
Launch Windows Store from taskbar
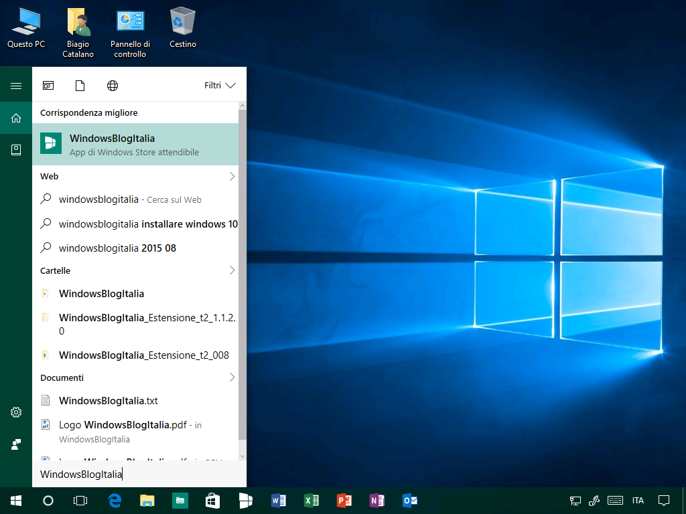[x=212, y=501]
